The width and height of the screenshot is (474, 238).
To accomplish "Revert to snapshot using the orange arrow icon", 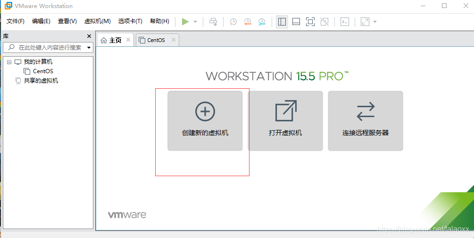I will tap(248, 22).
